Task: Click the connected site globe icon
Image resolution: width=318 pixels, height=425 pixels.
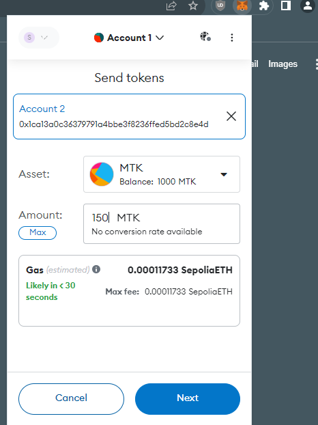Action: tap(205, 37)
